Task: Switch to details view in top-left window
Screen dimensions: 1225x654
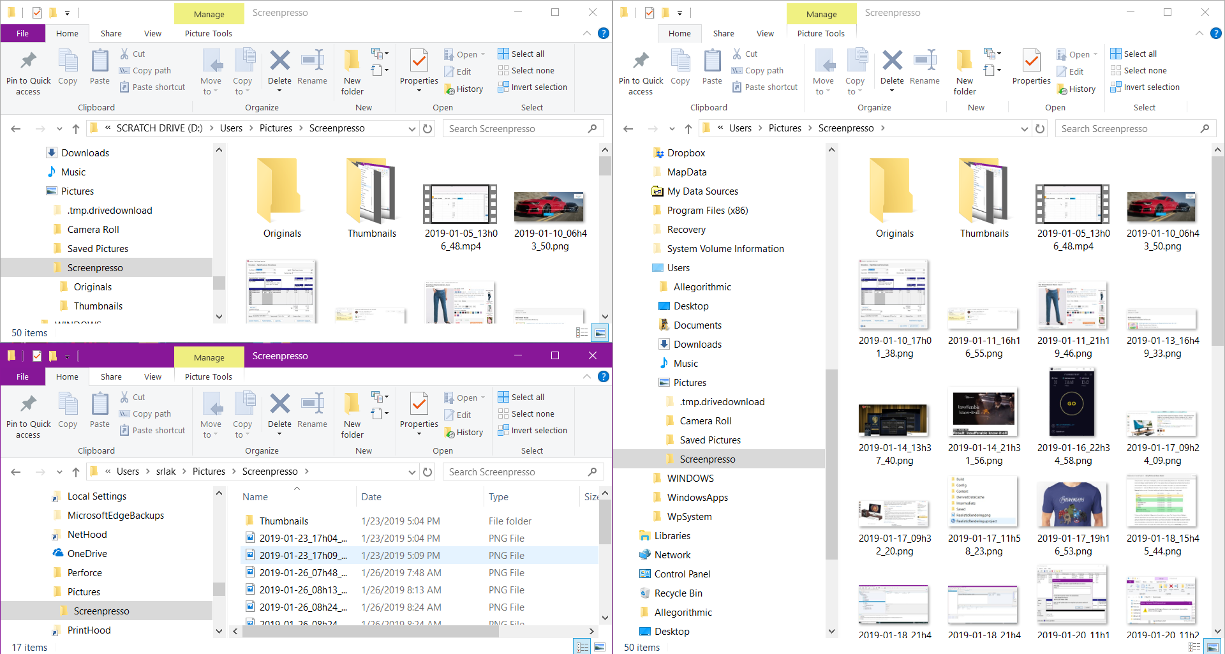Action: [582, 332]
